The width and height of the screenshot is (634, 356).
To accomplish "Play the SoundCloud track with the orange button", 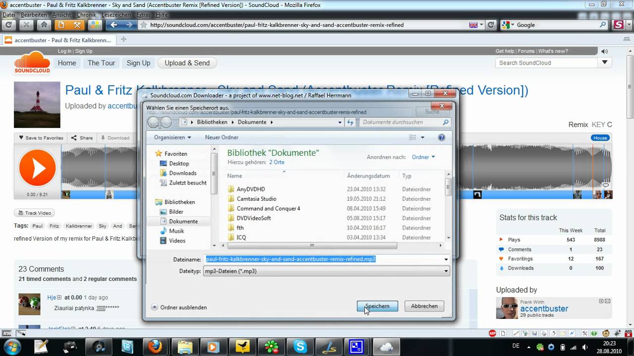I will pos(37,168).
